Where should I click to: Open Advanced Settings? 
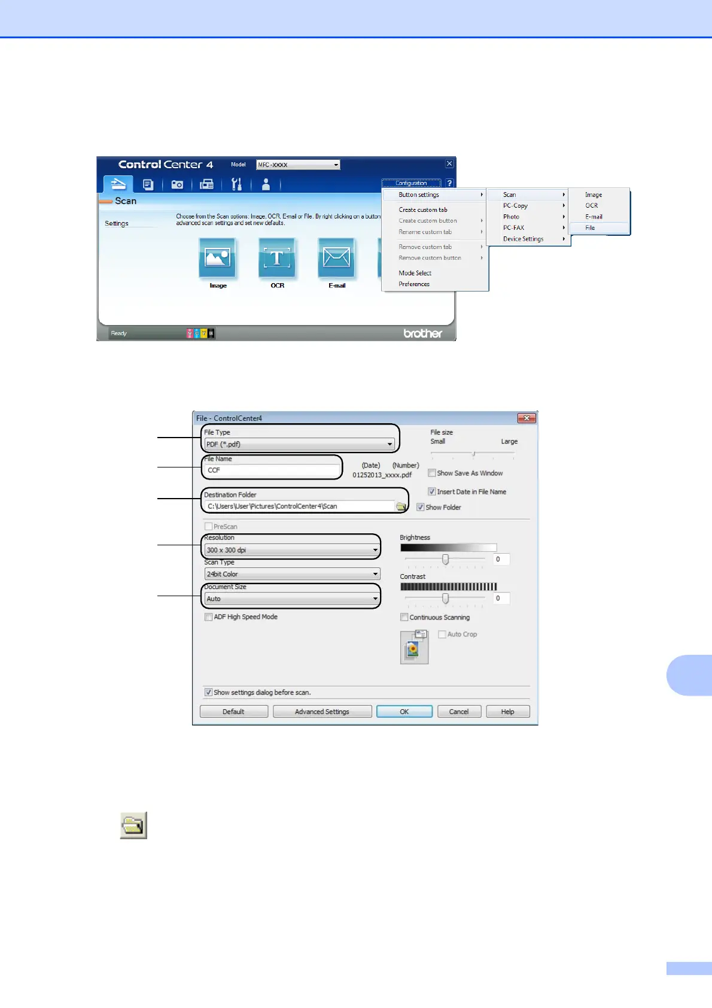point(322,712)
